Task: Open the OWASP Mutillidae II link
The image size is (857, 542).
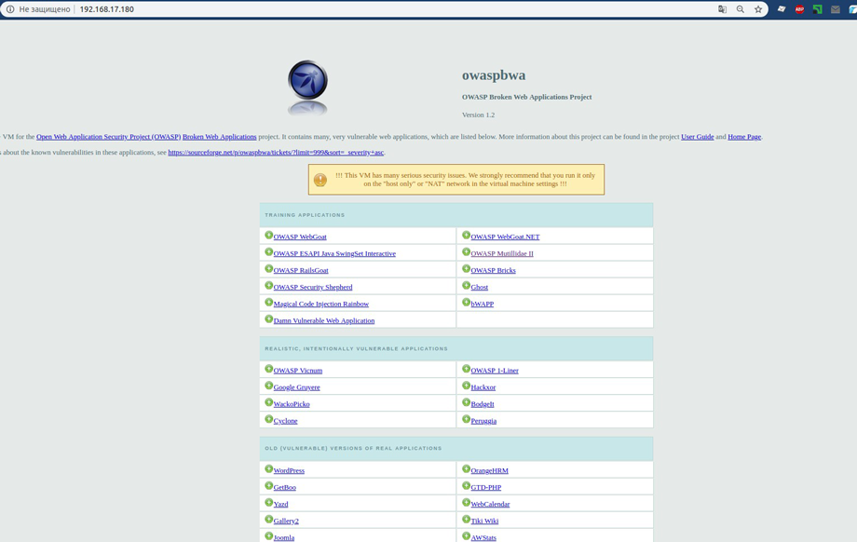Action: pos(502,254)
